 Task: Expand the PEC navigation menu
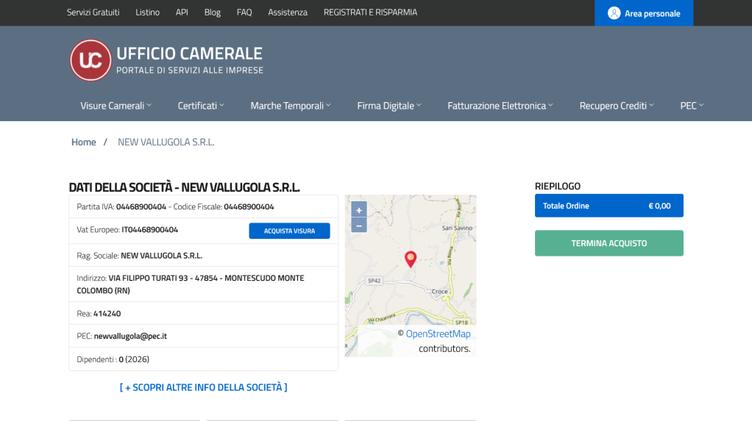coord(692,106)
